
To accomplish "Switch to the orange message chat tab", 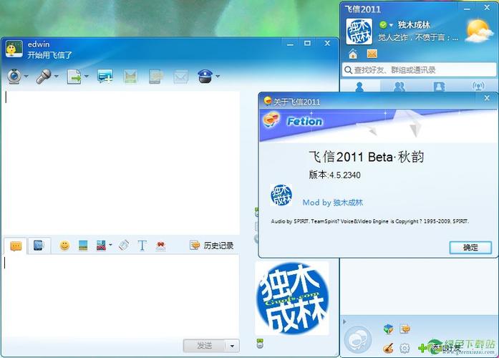I will pyautogui.click(x=16, y=246).
